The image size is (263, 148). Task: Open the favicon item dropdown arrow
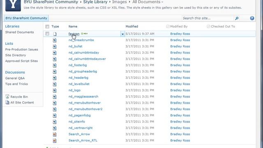click(x=122, y=34)
